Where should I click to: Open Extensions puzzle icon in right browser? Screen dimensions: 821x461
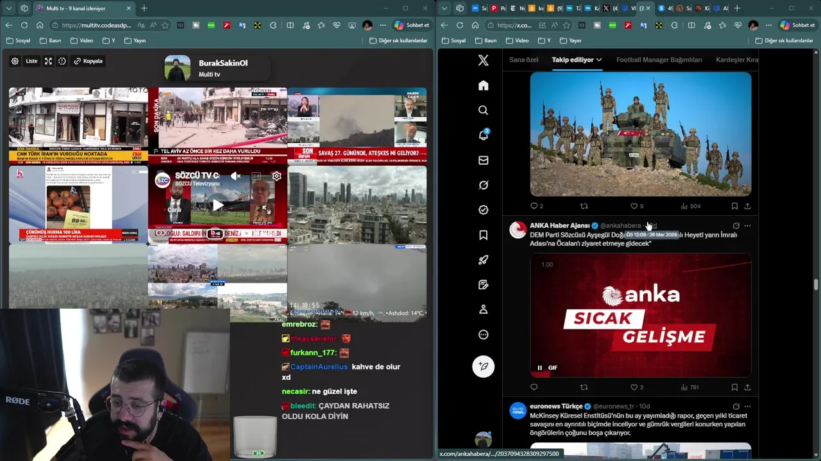pyautogui.click(x=673, y=25)
